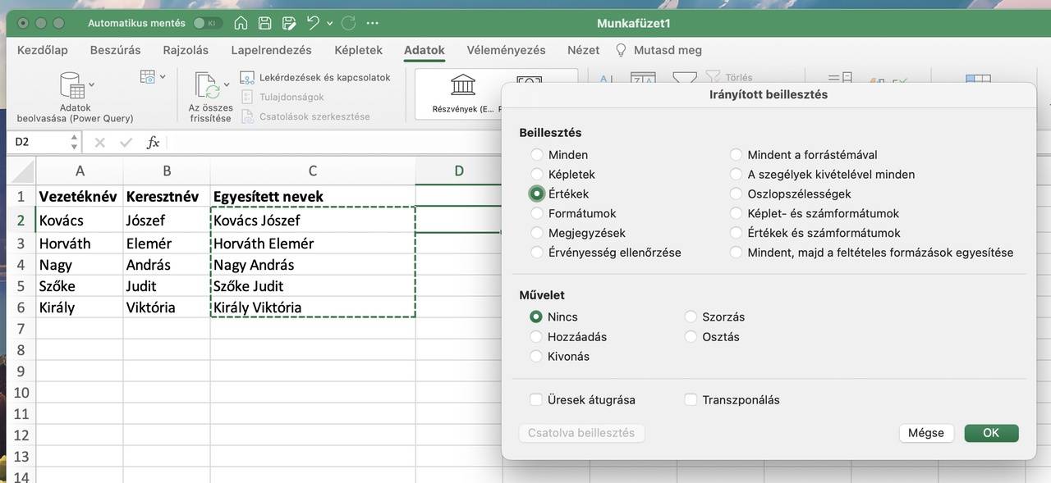Screen dimensions: 1051x483
Task: Click the Filter funnel icon in ribbon
Action: 684,79
